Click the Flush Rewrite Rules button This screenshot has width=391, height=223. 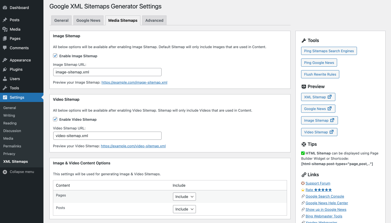coord(320,74)
